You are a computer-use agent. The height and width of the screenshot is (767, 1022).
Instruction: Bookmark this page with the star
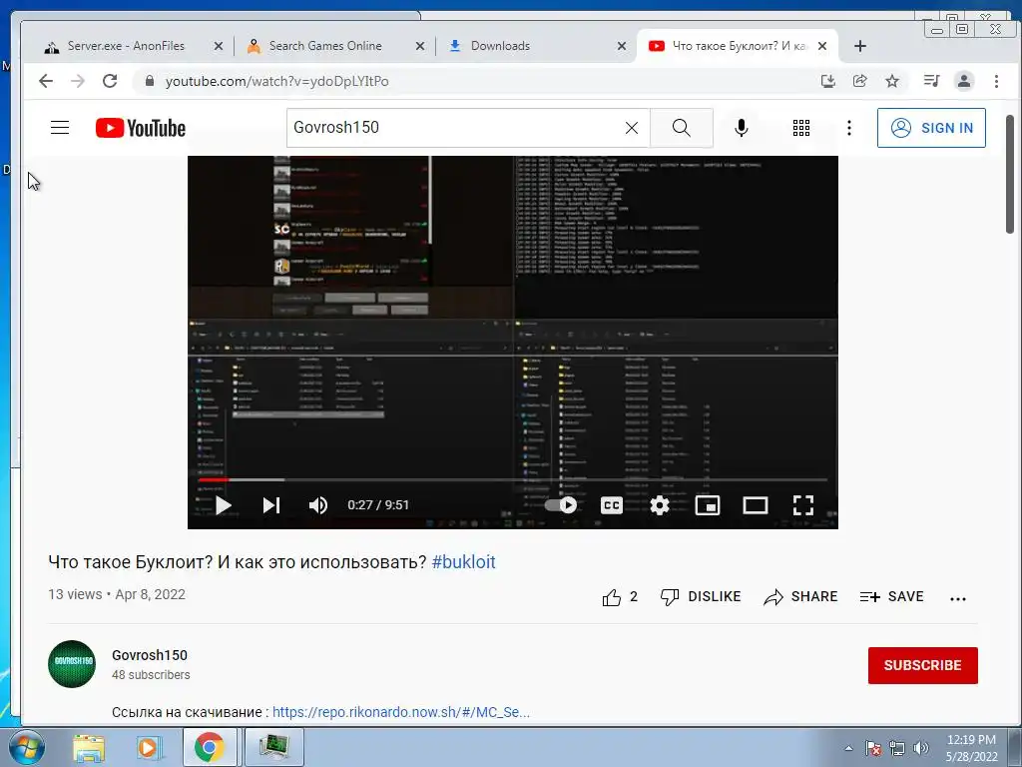click(891, 81)
